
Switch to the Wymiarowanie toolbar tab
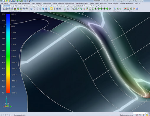61,6
